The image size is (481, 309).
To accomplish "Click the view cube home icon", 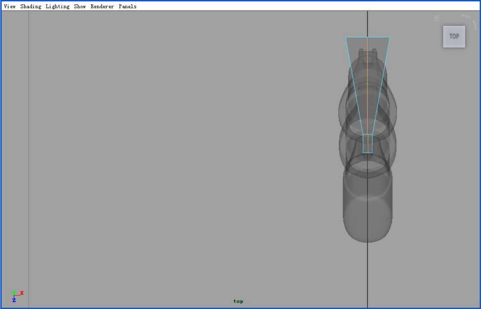I will (436, 18).
